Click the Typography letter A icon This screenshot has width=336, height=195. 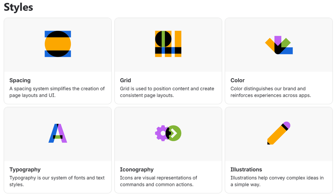(x=58, y=133)
